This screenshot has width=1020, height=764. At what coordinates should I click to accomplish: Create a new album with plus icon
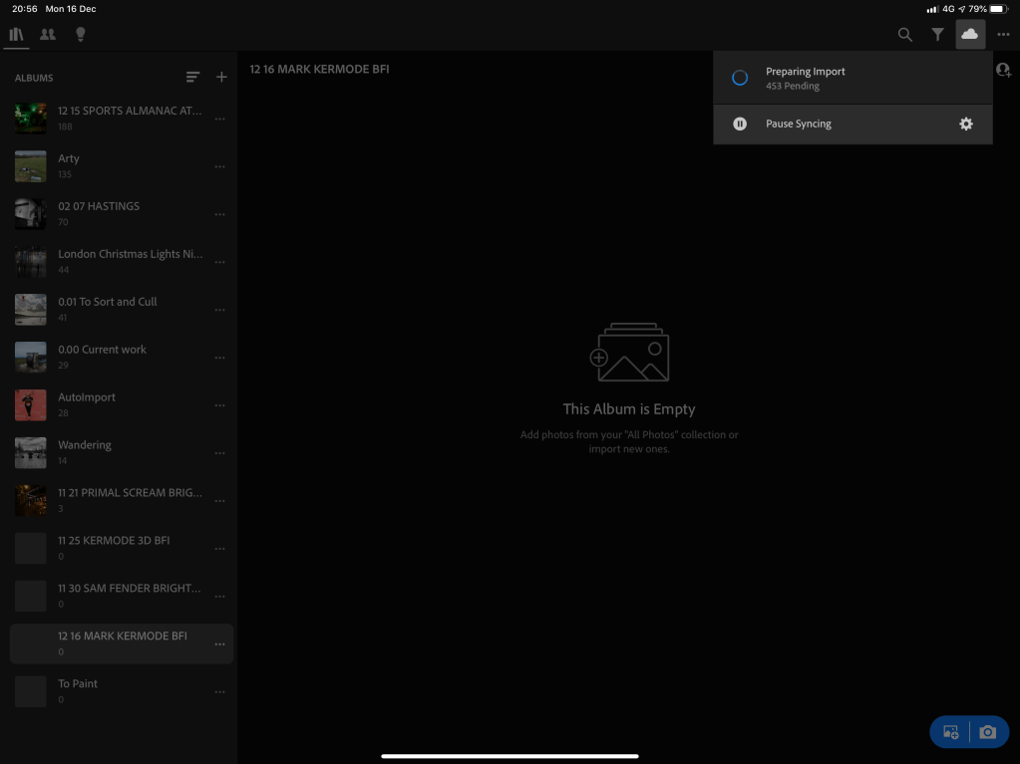point(221,78)
